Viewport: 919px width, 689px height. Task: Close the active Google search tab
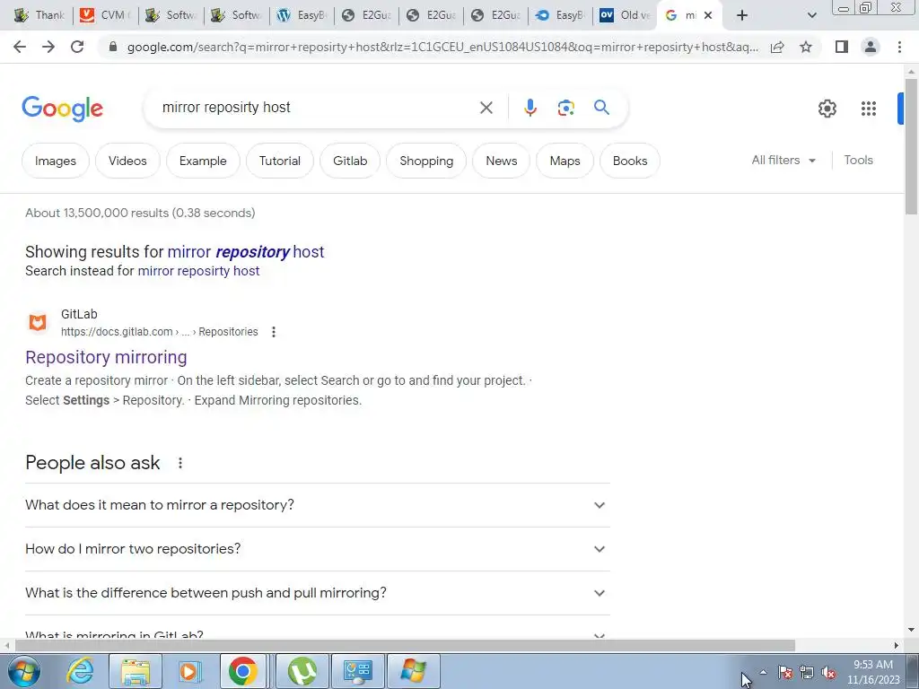coord(708,15)
